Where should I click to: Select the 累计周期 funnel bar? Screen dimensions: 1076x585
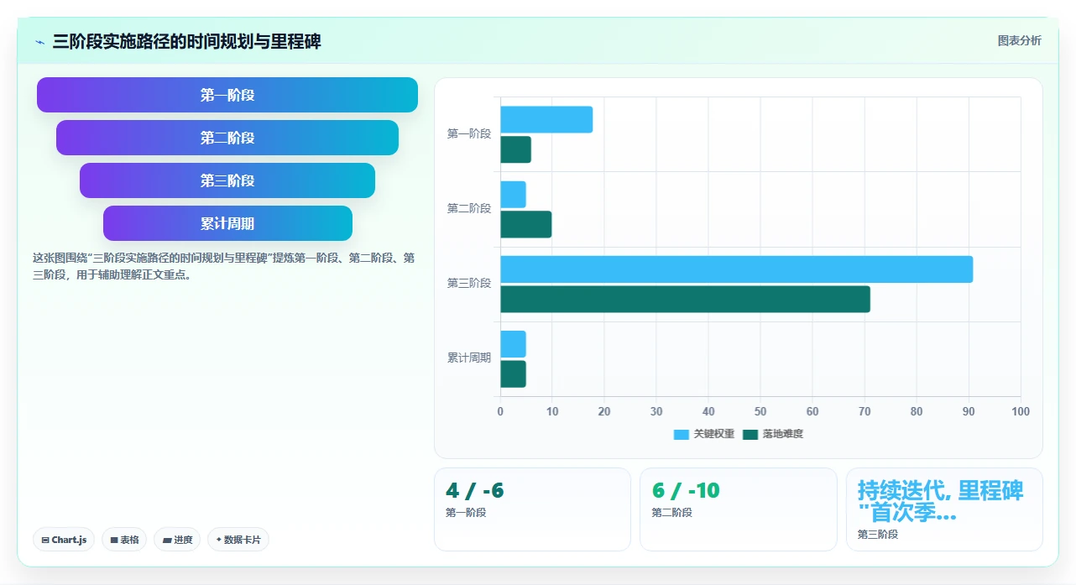[x=227, y=223]
